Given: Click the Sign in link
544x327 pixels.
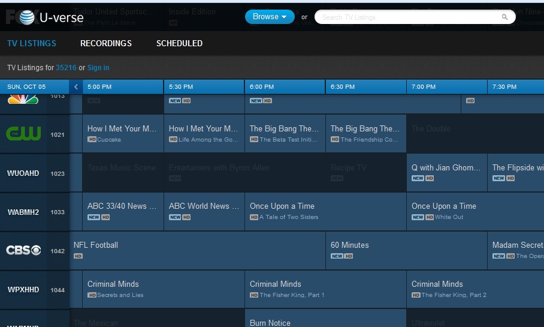Looking at the screenshot, I should pos(98,68).
